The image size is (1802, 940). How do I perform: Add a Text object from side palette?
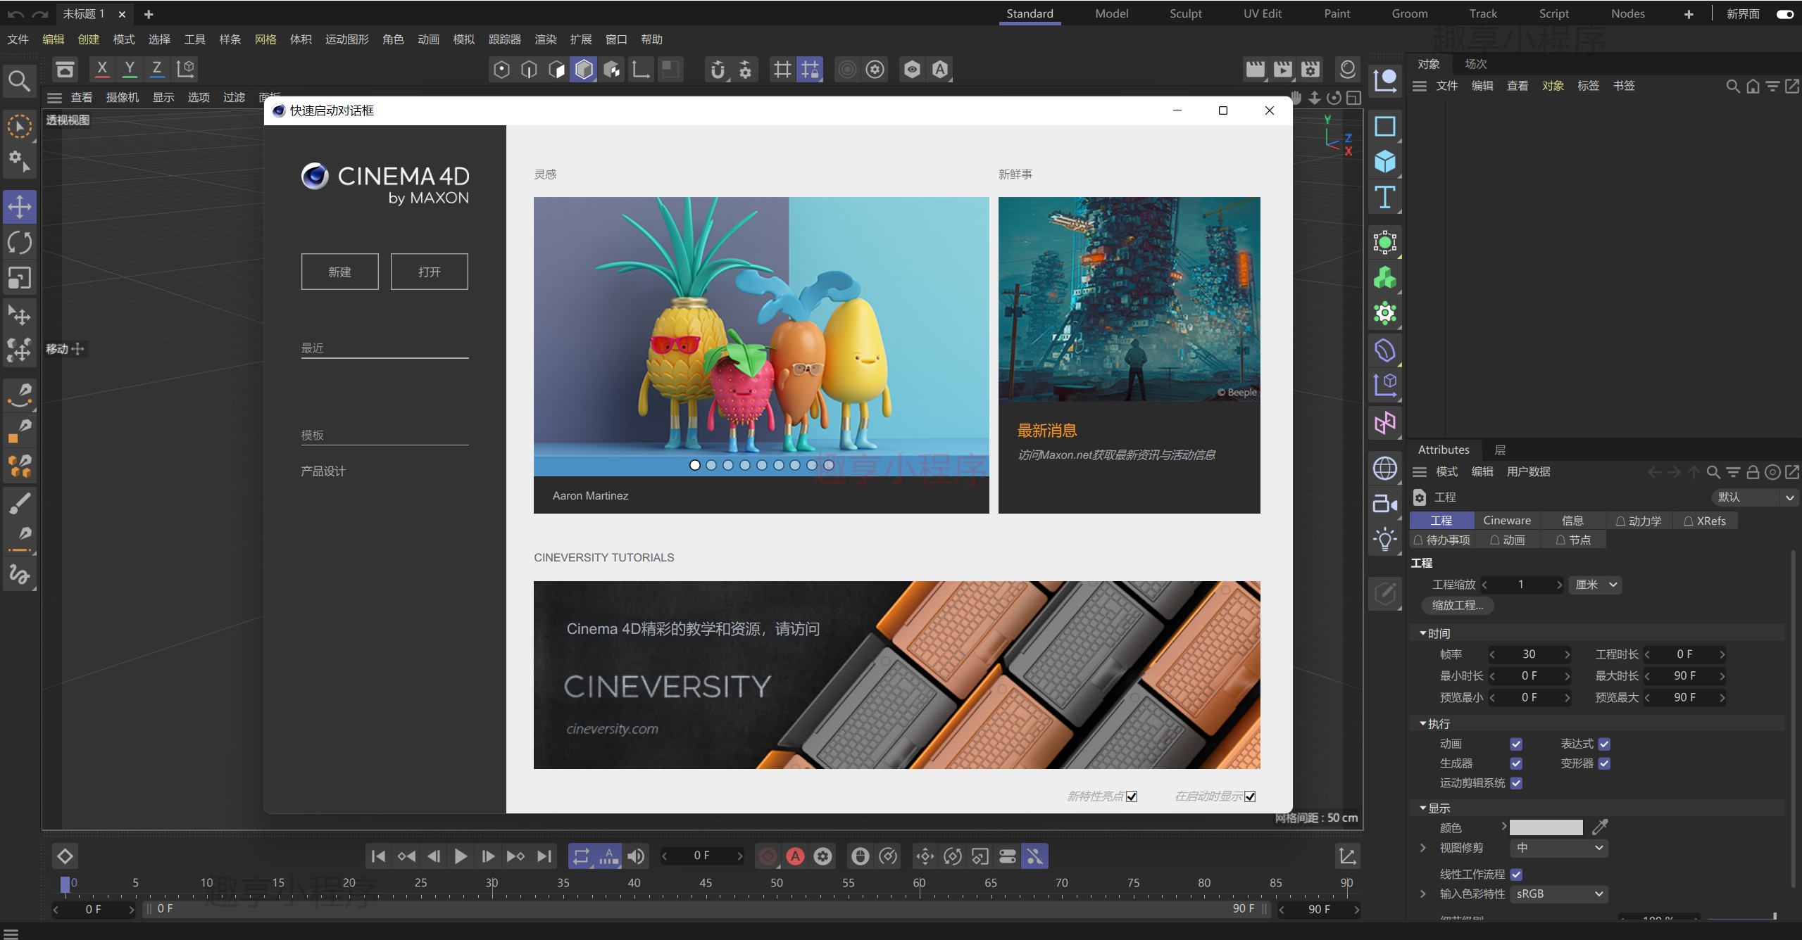tap(1385, 198)
